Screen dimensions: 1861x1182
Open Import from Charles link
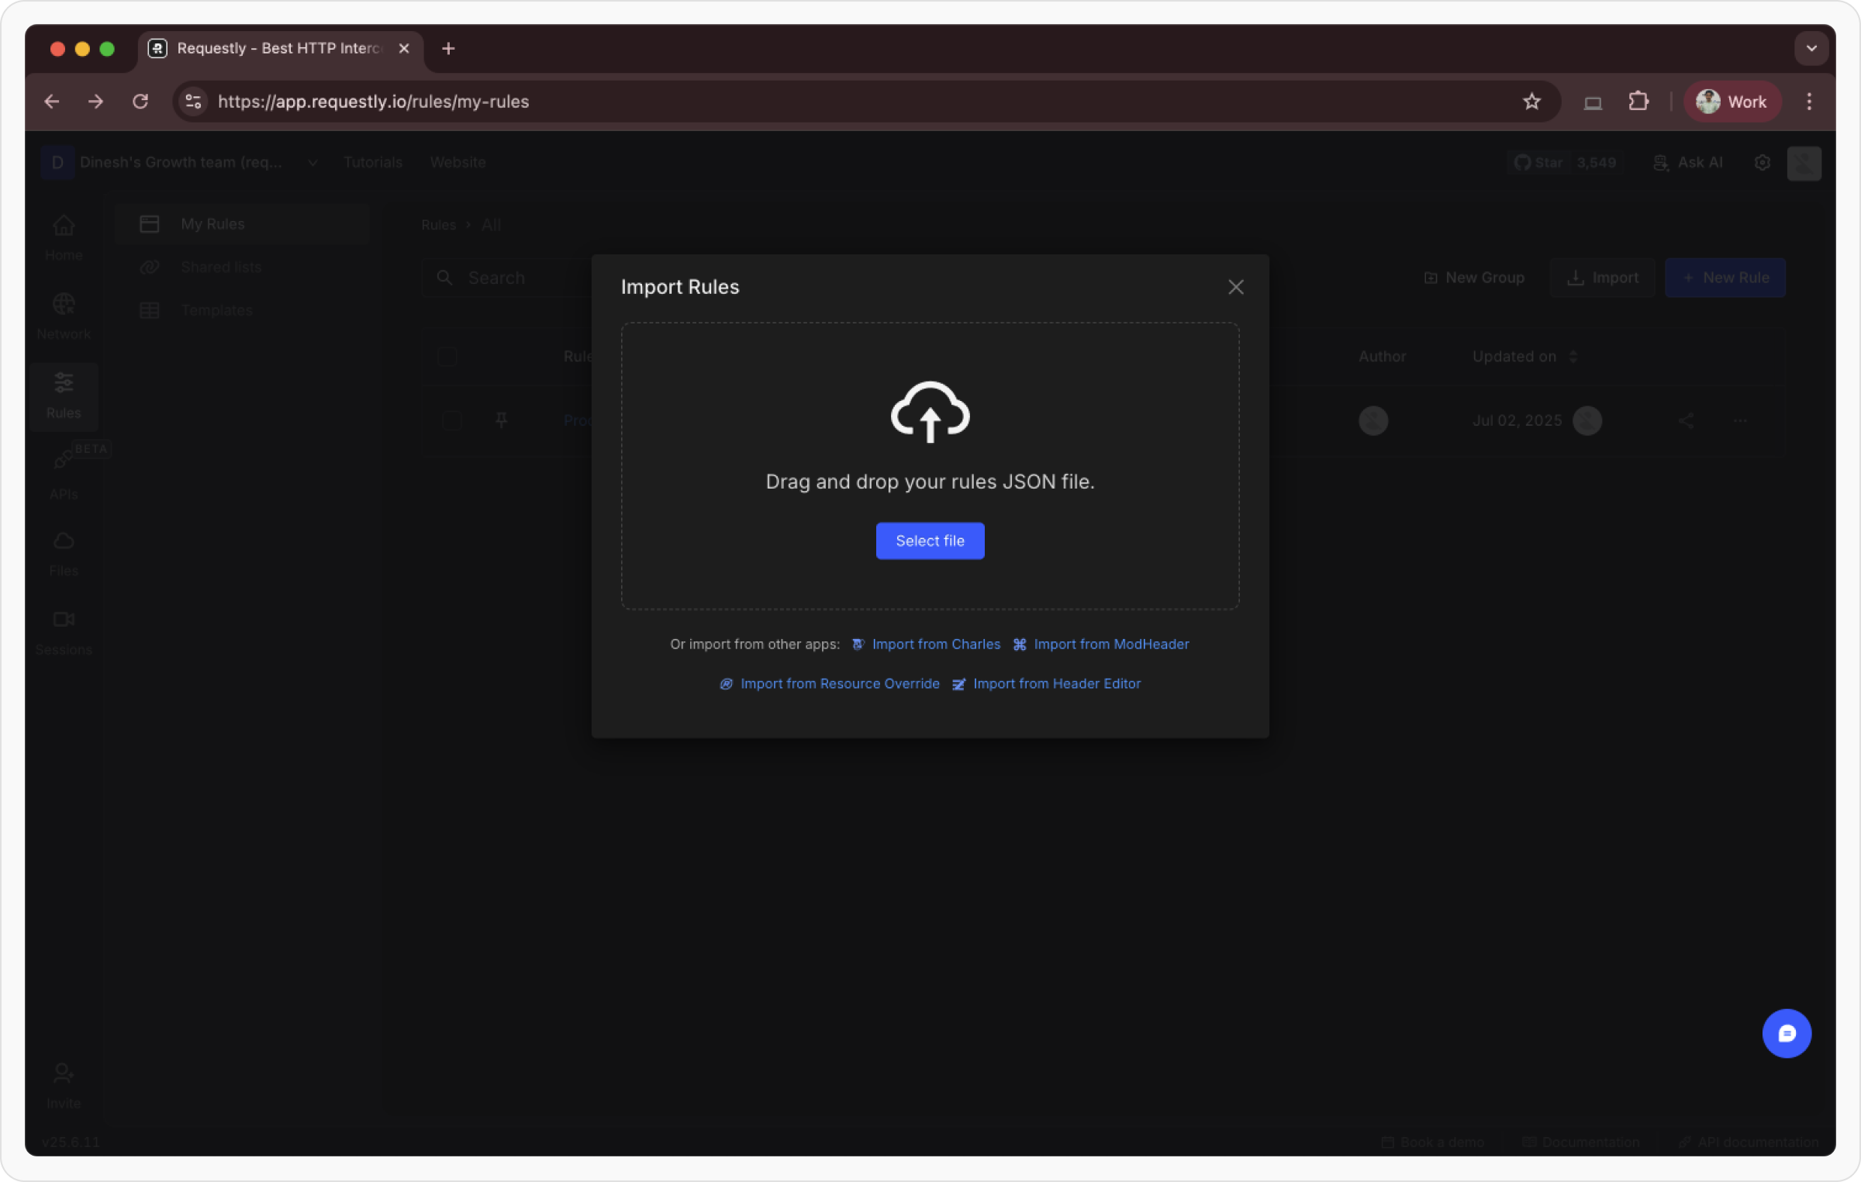coord(935,645)
